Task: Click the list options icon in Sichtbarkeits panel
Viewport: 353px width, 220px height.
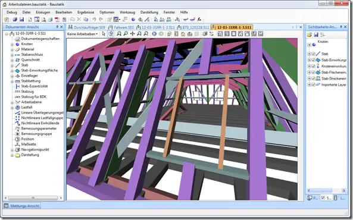Action: (323, 34)
